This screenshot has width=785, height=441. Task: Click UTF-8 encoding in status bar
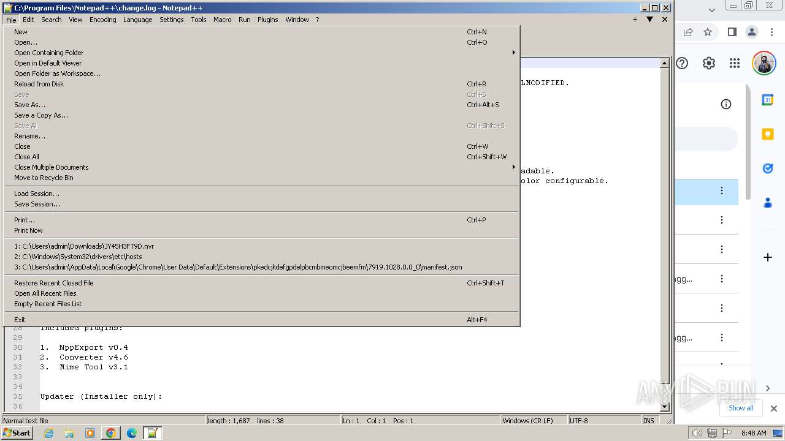pos(604,421)
